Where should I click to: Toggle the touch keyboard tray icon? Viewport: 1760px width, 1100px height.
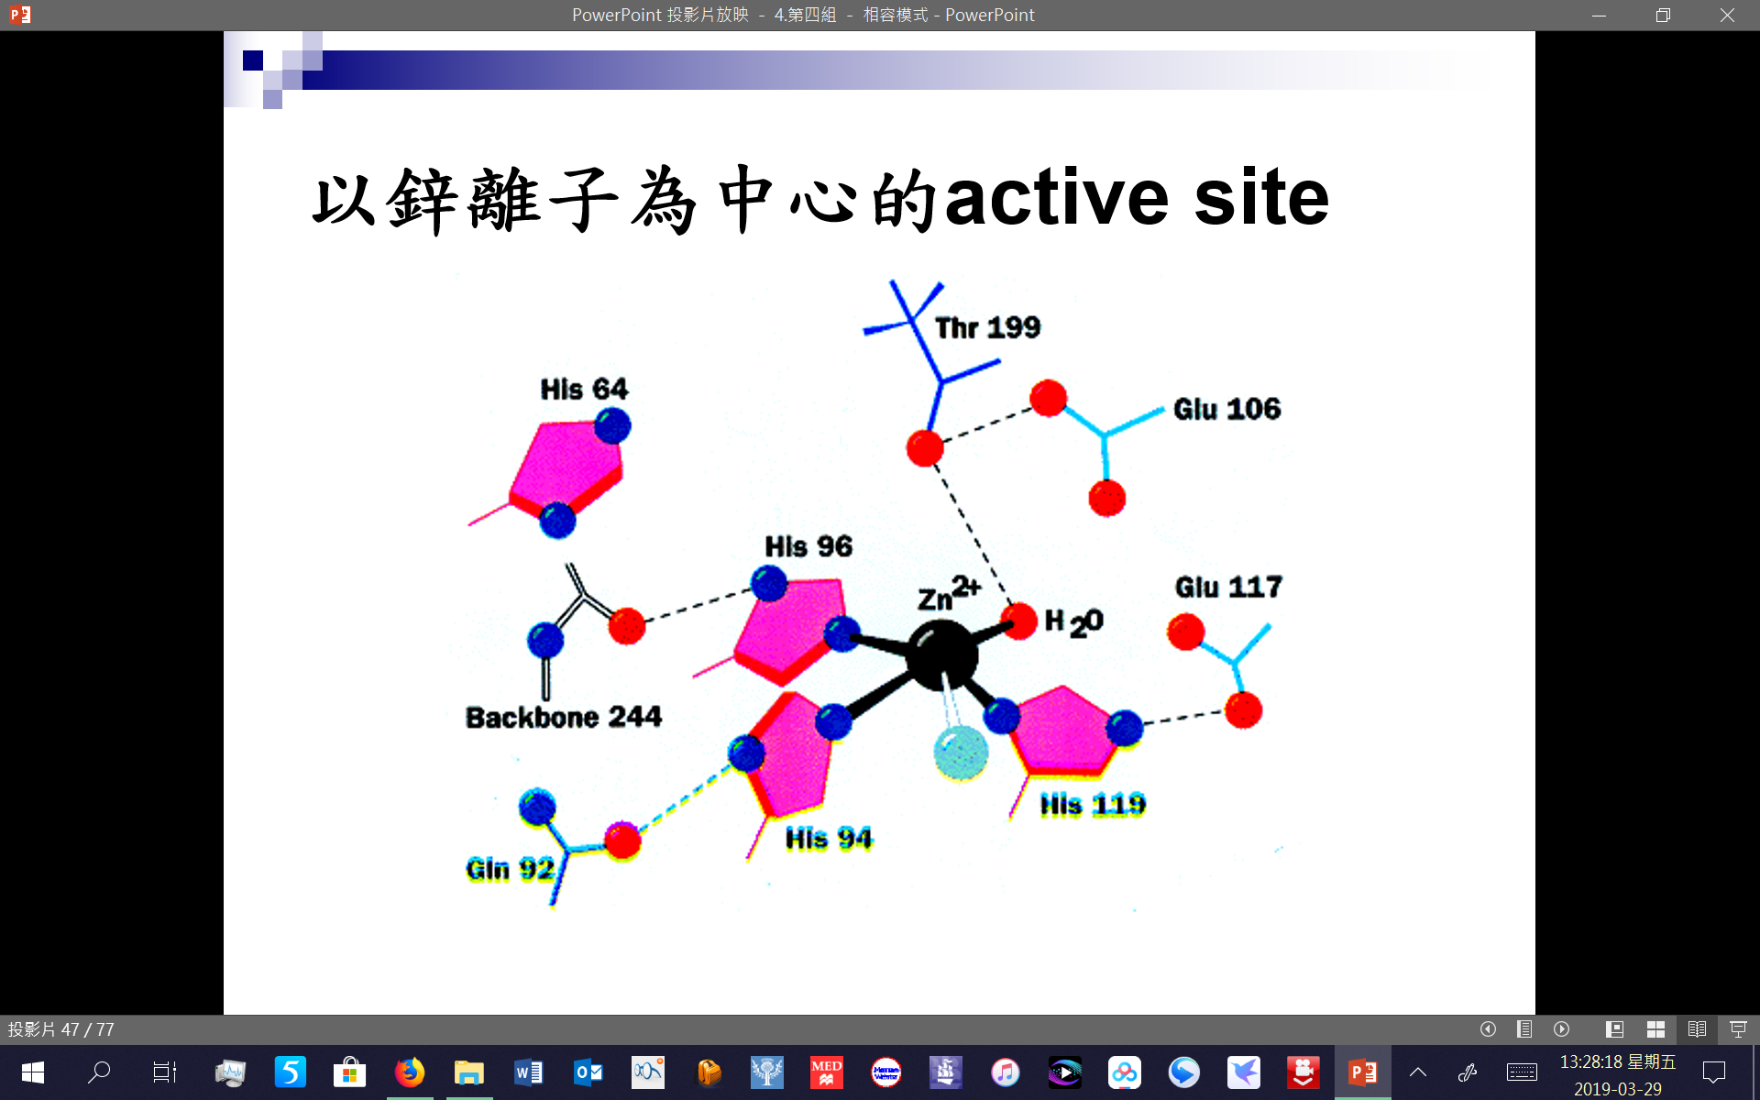1522,1072
